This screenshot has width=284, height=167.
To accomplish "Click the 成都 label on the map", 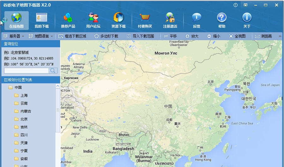I will pyautogui.click(x=169, y=120).
